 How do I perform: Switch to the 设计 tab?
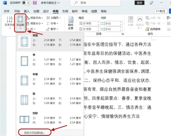[x=46, y=11]
